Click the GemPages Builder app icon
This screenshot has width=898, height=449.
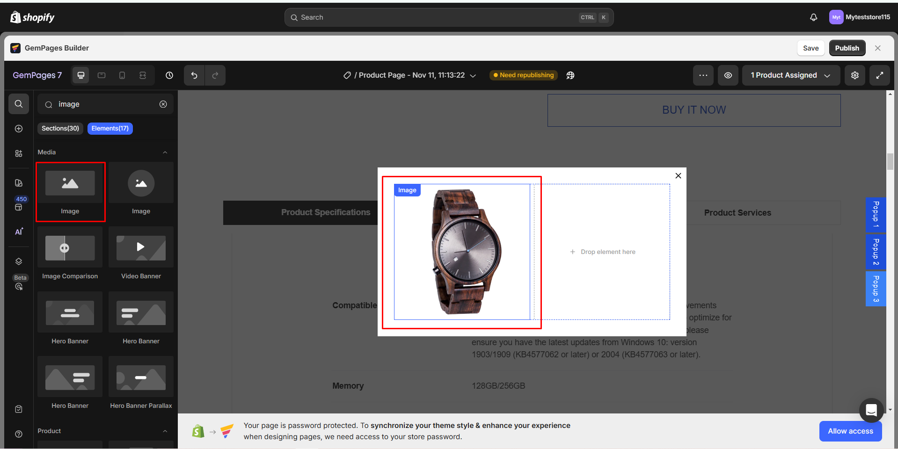tap(15, 48)
